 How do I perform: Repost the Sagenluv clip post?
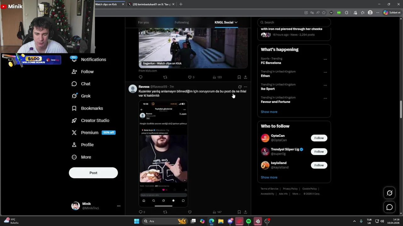tap(165, 77)
